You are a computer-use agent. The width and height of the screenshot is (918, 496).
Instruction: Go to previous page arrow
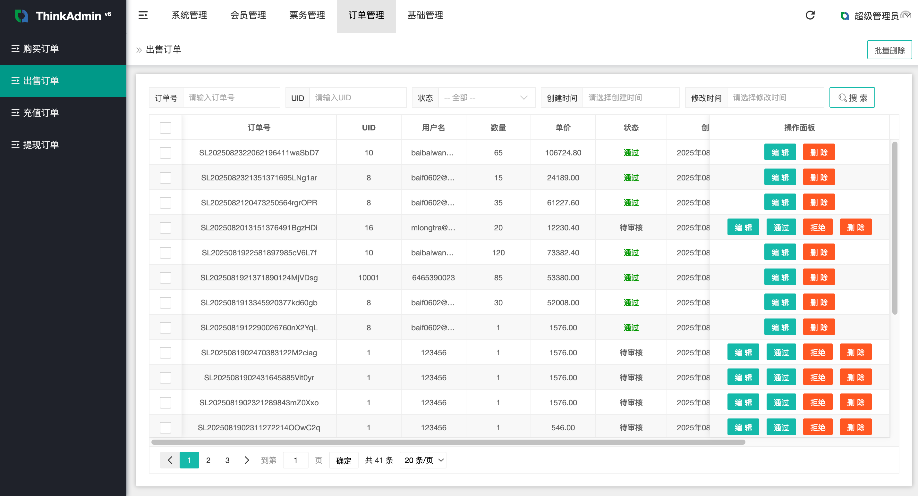point(170,460)
